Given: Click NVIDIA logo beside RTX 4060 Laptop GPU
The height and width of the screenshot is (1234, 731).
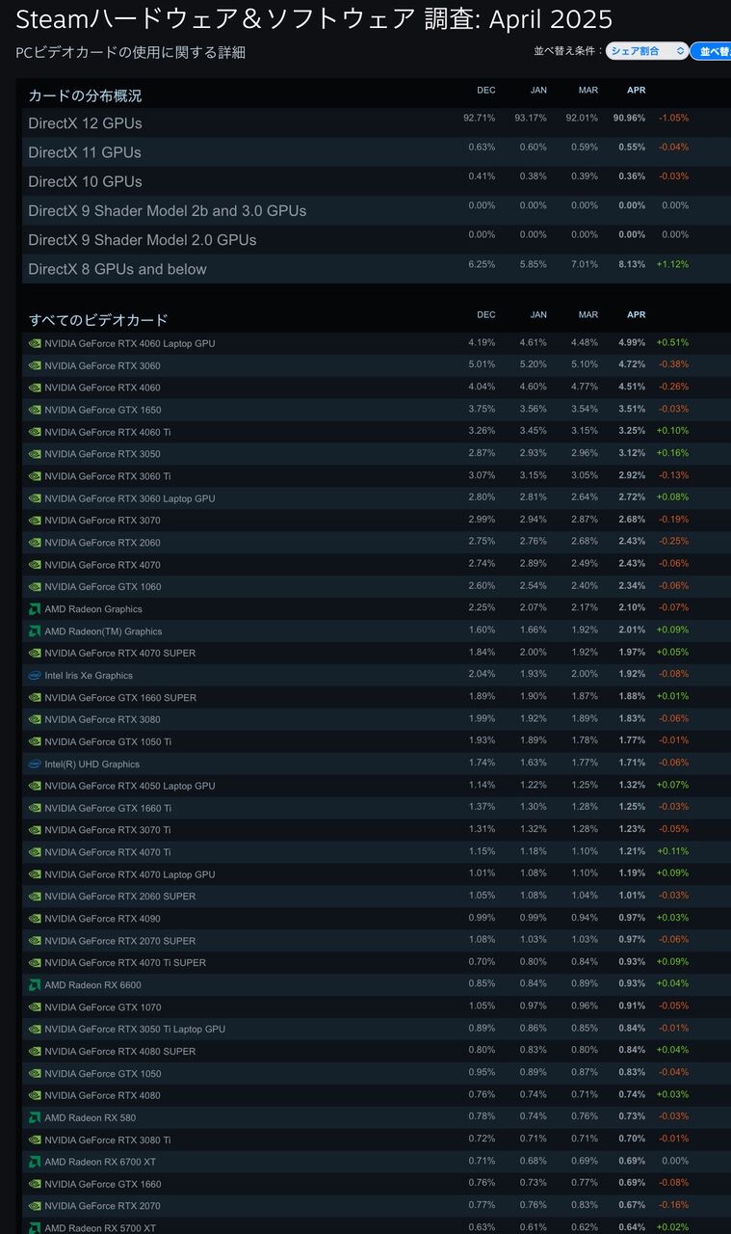Looking at the screenshot, I should (35, 343).
